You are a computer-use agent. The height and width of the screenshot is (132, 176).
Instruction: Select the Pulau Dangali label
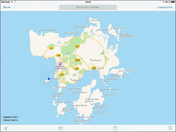coord(83,27)
